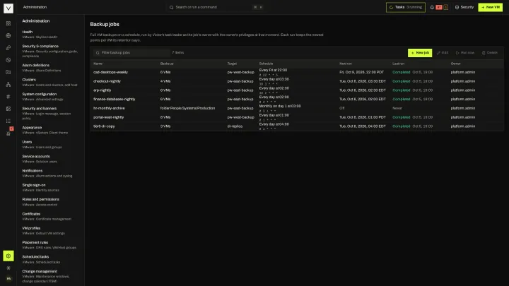The height and width of the screenshot is (286, 509).
Task: Open the dashboard grid icon in left rail
Action: 8,23
